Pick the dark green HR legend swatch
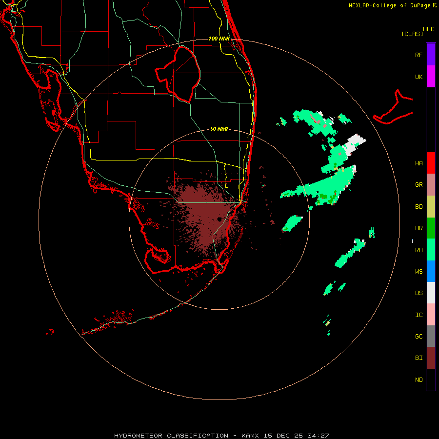The image size is (439, 439). 431,228
